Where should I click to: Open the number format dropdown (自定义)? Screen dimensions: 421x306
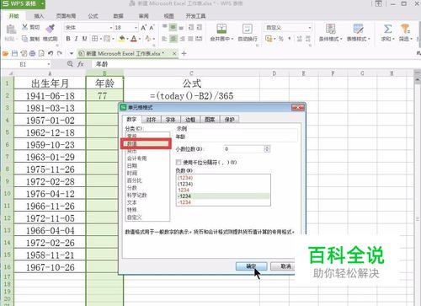pyautogui.click(x=310, y=28)
